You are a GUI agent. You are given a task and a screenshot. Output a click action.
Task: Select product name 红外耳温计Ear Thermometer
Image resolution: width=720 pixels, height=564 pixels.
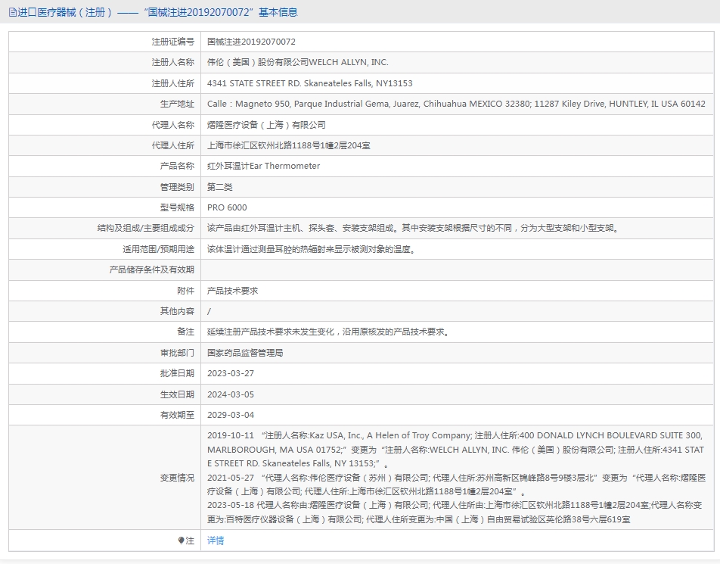click(x=263, y=166)
